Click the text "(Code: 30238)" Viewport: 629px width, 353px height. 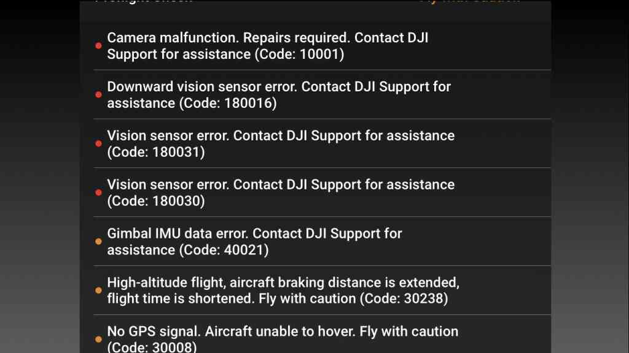tap(404, 299)
